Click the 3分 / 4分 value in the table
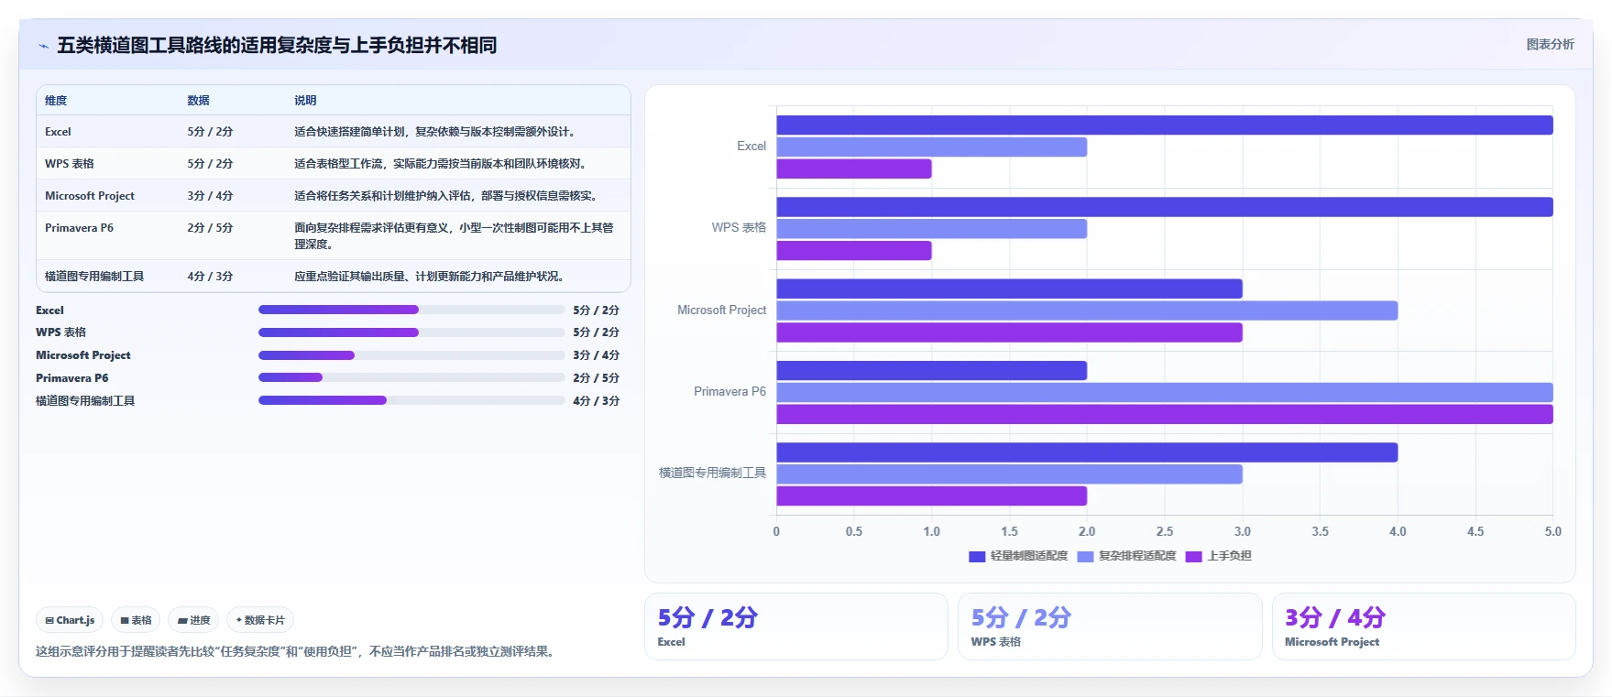Image resolution: width=1612 pixels, height=697 pixels. 210,196
